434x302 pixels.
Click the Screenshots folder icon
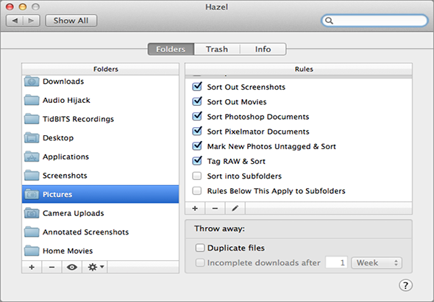tap(32, 176)
